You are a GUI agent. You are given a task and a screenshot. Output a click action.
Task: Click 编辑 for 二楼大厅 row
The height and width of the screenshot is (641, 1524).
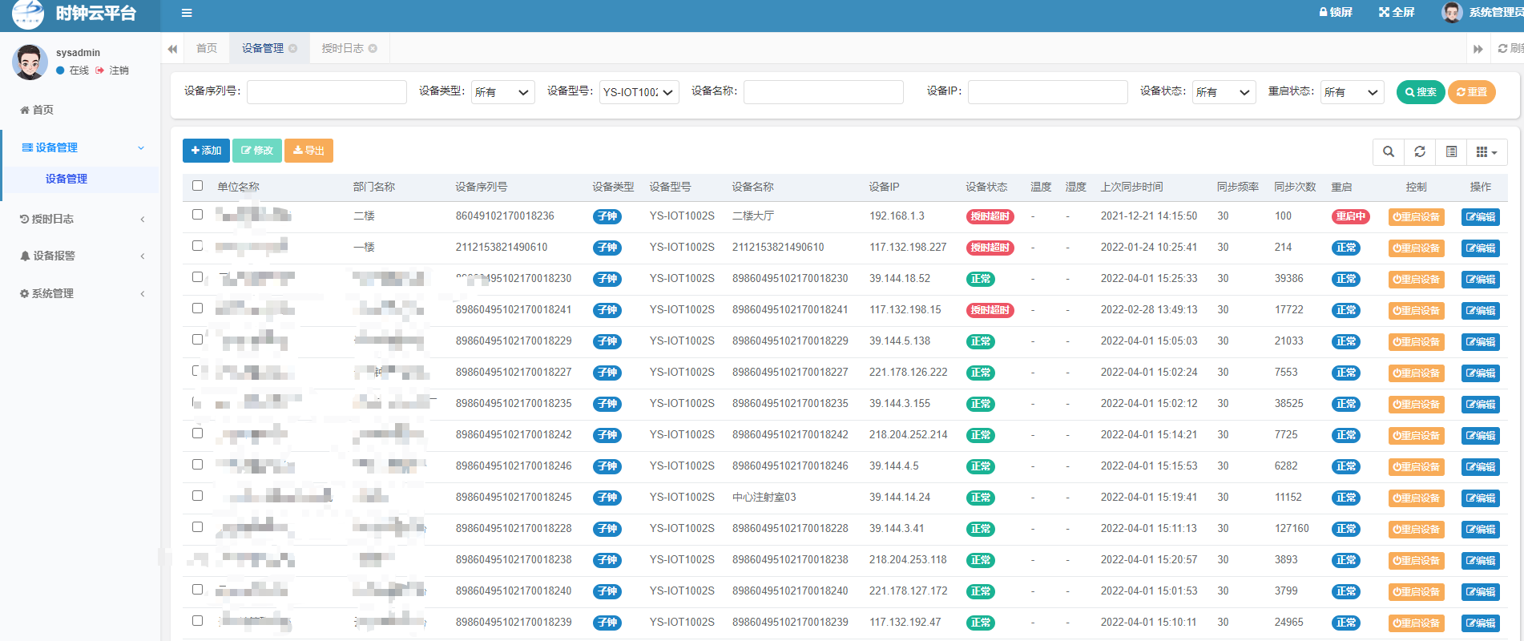[x=1481, y=217]
